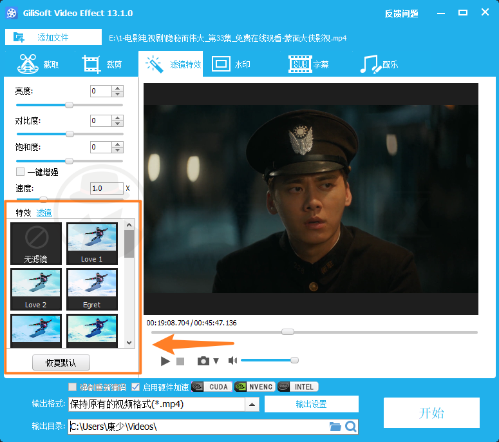Click the NVENC acceleration badge
Screen dimensions: 499x442
254,387
